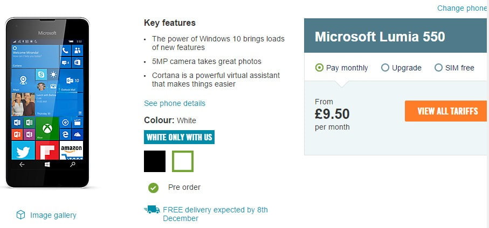Click the green Pre order checkmark icon
Image resolution: width=489 pixels, height=228 pixels.
pos(154,188)
